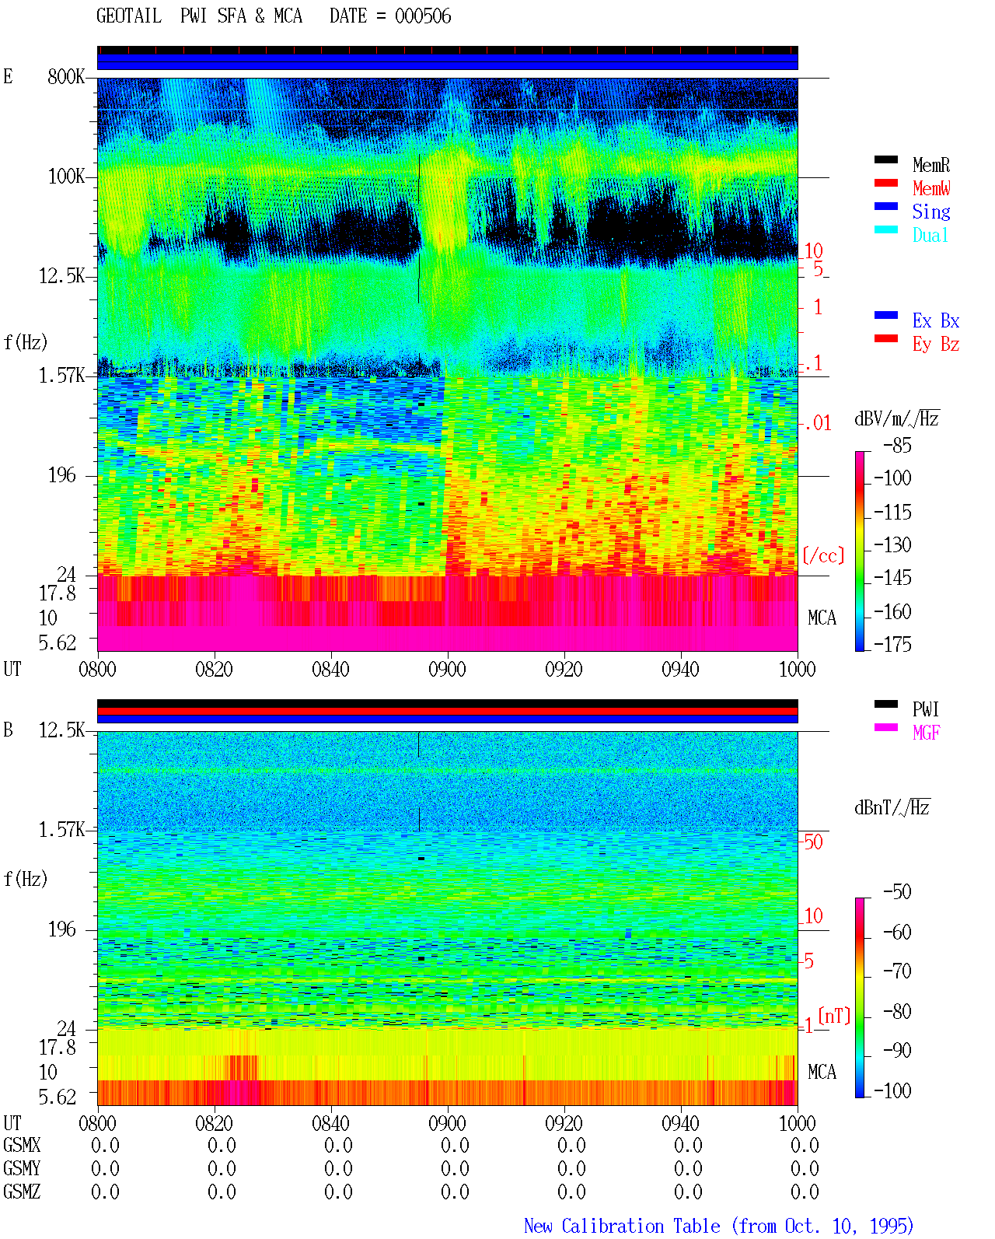The height and width of the screenshot is (1239, 995).
Task: Click the DATE = 000506 text
Action: 390,16
